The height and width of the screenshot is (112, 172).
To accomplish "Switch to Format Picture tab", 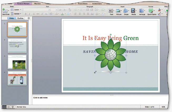I will [x=23, y=4].
